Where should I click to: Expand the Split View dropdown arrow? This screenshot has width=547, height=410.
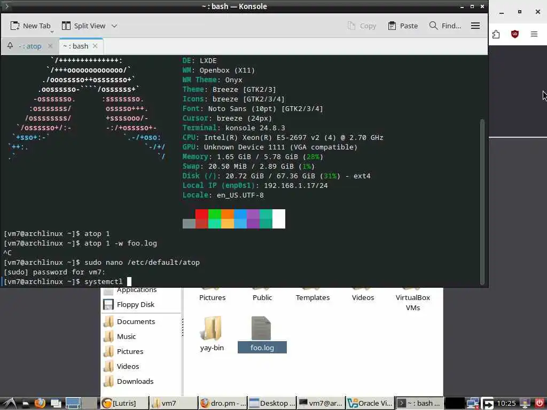(x=114, y=26)
